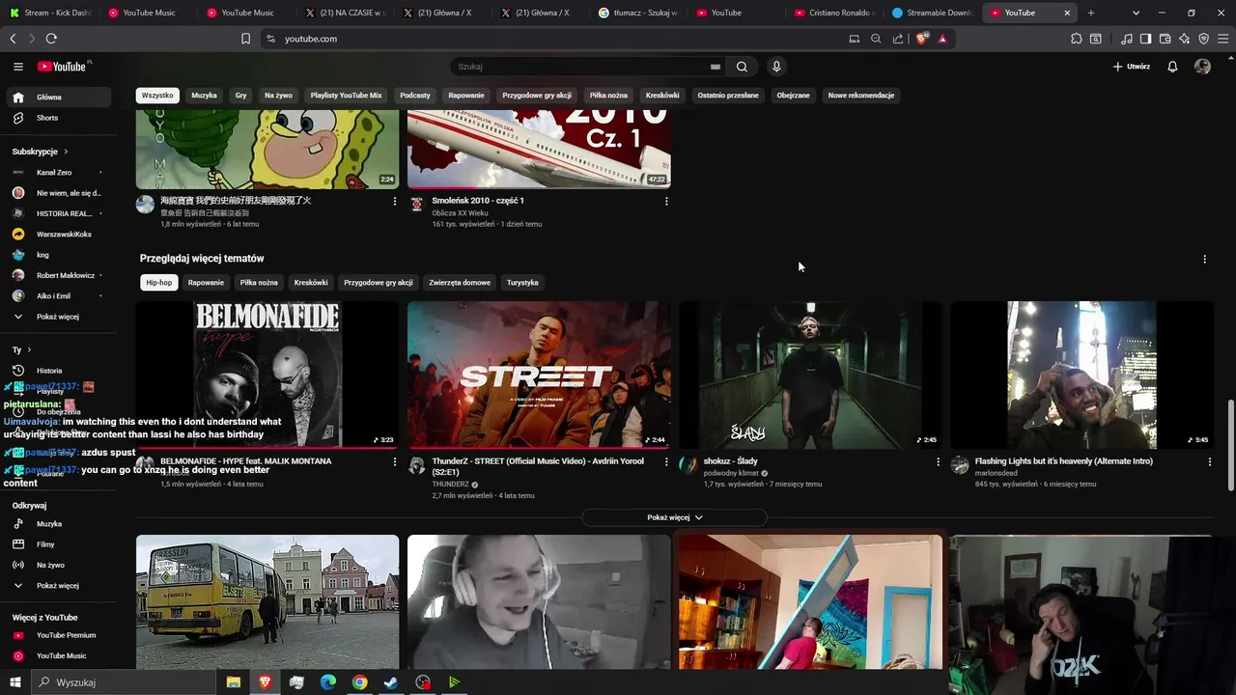Screen dimensions: 1236x695
Task: Open the podwodny klimat channel link
Action: pyautogui.click(x=731, y=473)
